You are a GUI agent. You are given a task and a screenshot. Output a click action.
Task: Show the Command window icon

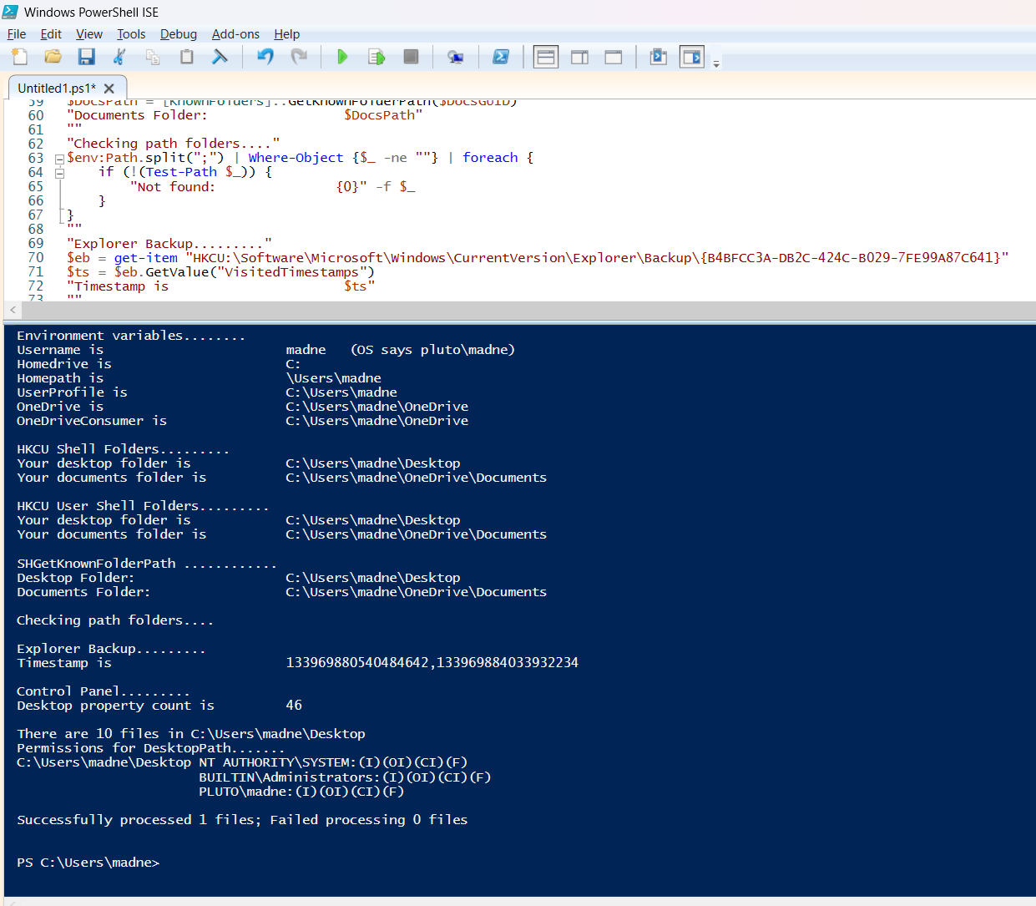pos(658,57)
